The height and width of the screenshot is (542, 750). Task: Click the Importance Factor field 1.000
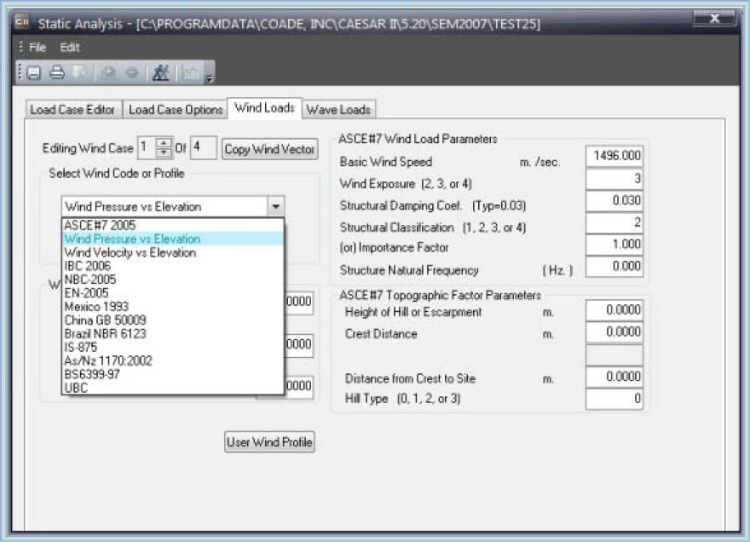click(614, 245)
